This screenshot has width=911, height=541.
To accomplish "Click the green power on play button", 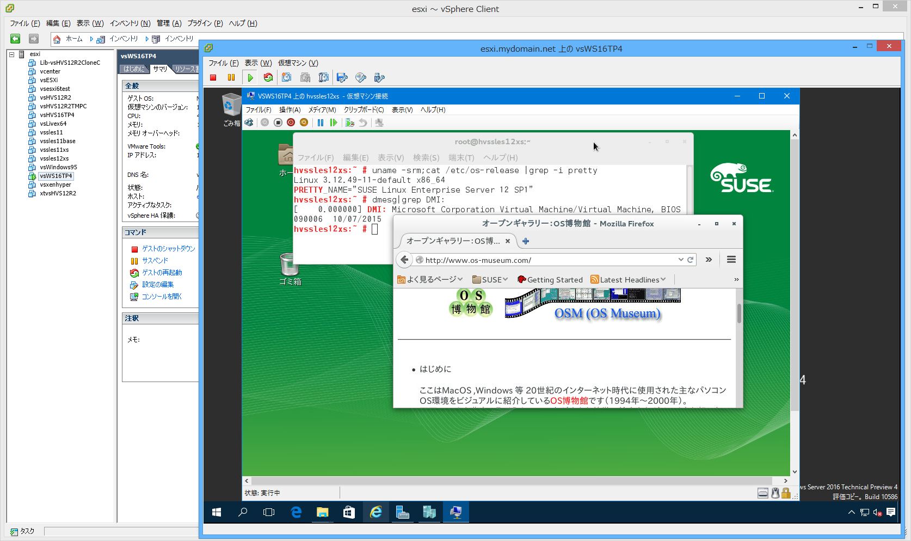I will coord(250,78).
